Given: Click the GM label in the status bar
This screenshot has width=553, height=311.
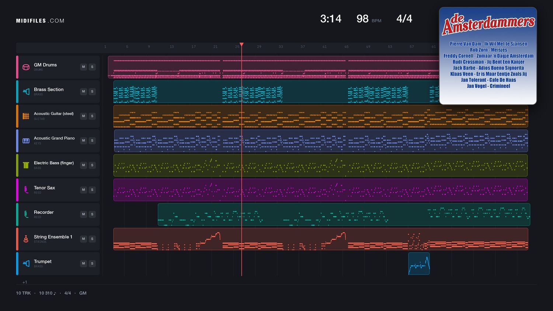Looking at the screenshot, I should pyautogui.click(x=83, y=293).
